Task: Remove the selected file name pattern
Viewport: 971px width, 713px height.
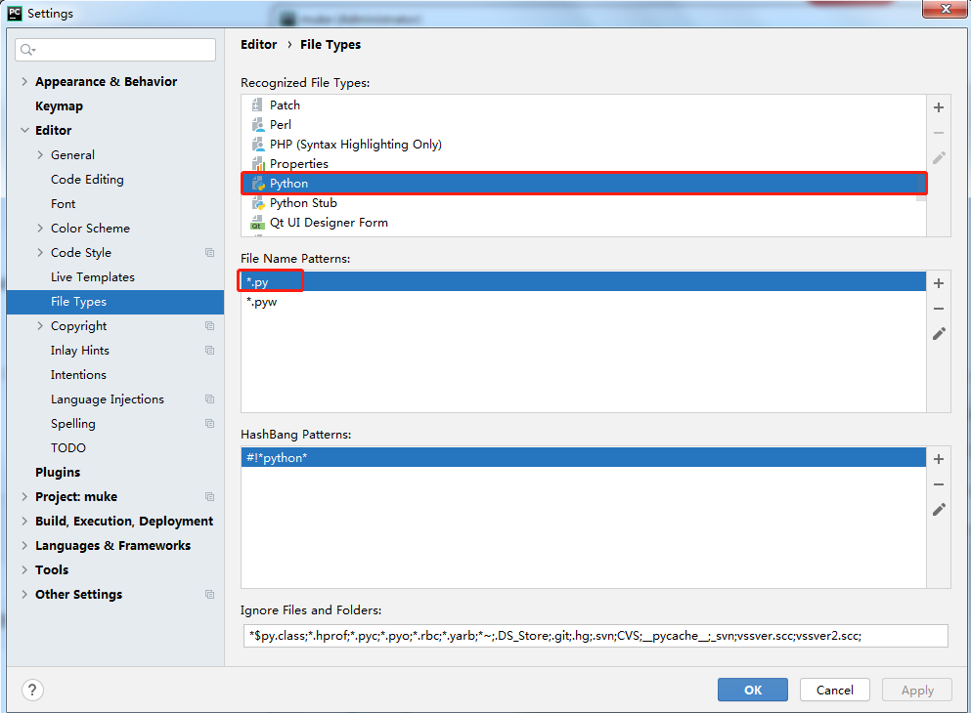Action: (x=939, y=309)
